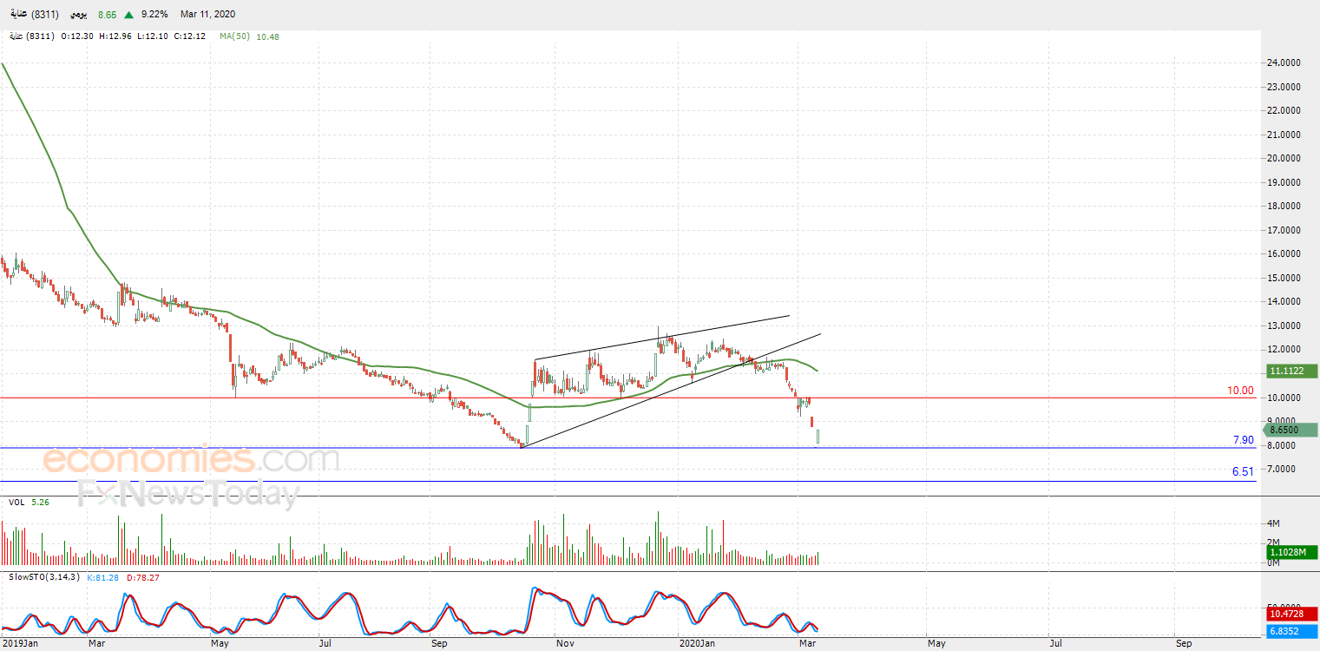Click the 13.0000 price axis label

tap(1284, 325)
